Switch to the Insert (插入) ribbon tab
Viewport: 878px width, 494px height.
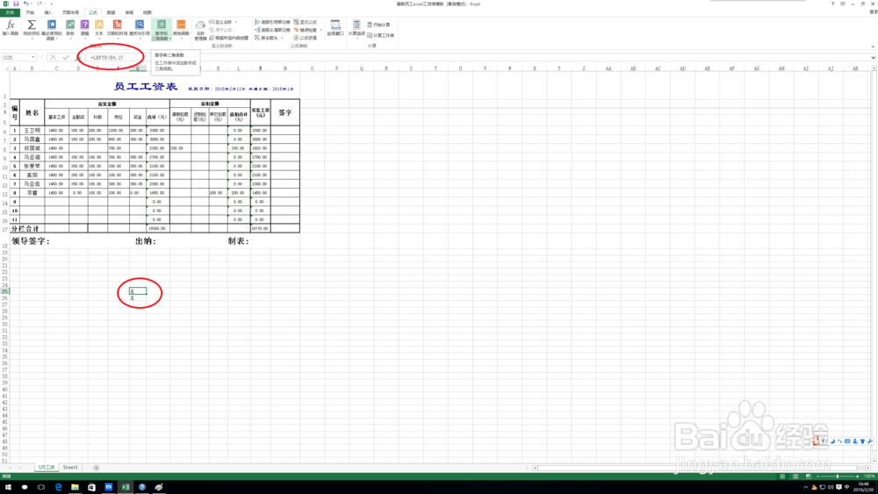[x=48, y=12]
